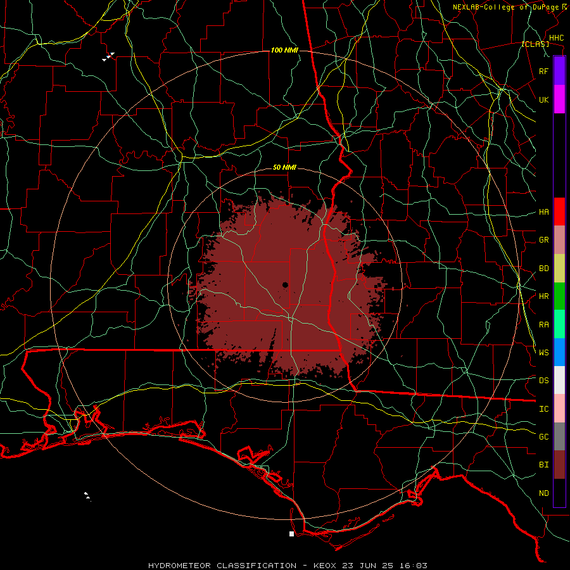Click the 'HA' legend label text
Image resolution: width=570 pixels, height=570 pixels.
[x=543, y=212]
